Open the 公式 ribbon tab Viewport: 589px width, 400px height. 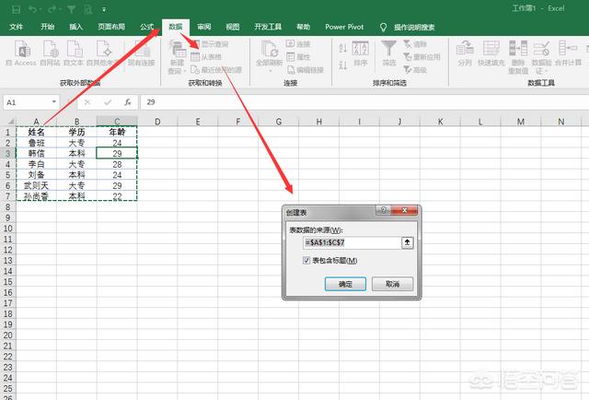click(146, 28)
